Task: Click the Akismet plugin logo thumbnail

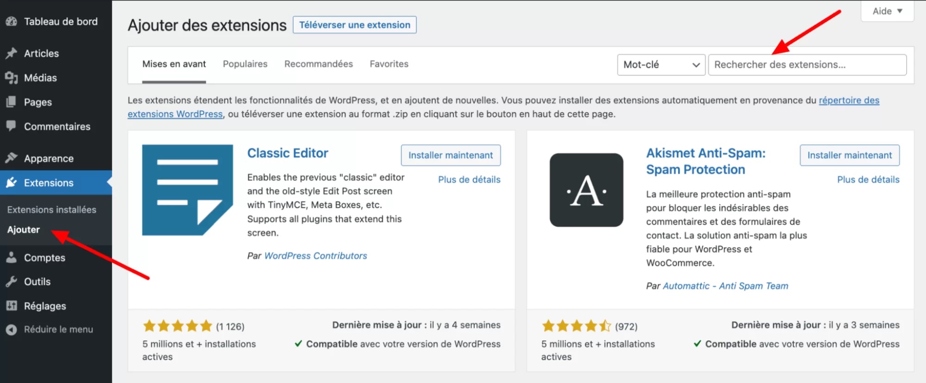Action: click(586, 190)
